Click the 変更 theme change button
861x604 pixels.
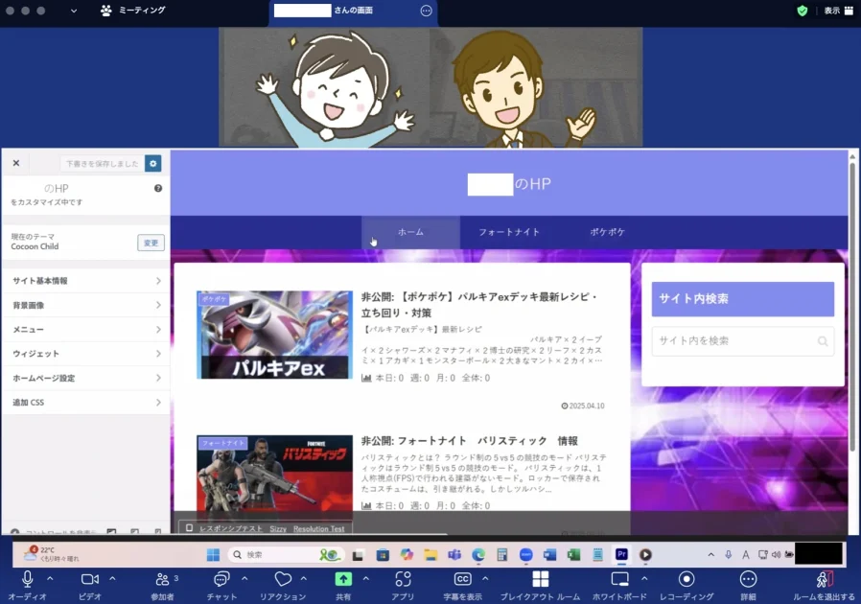coord(151,243)
